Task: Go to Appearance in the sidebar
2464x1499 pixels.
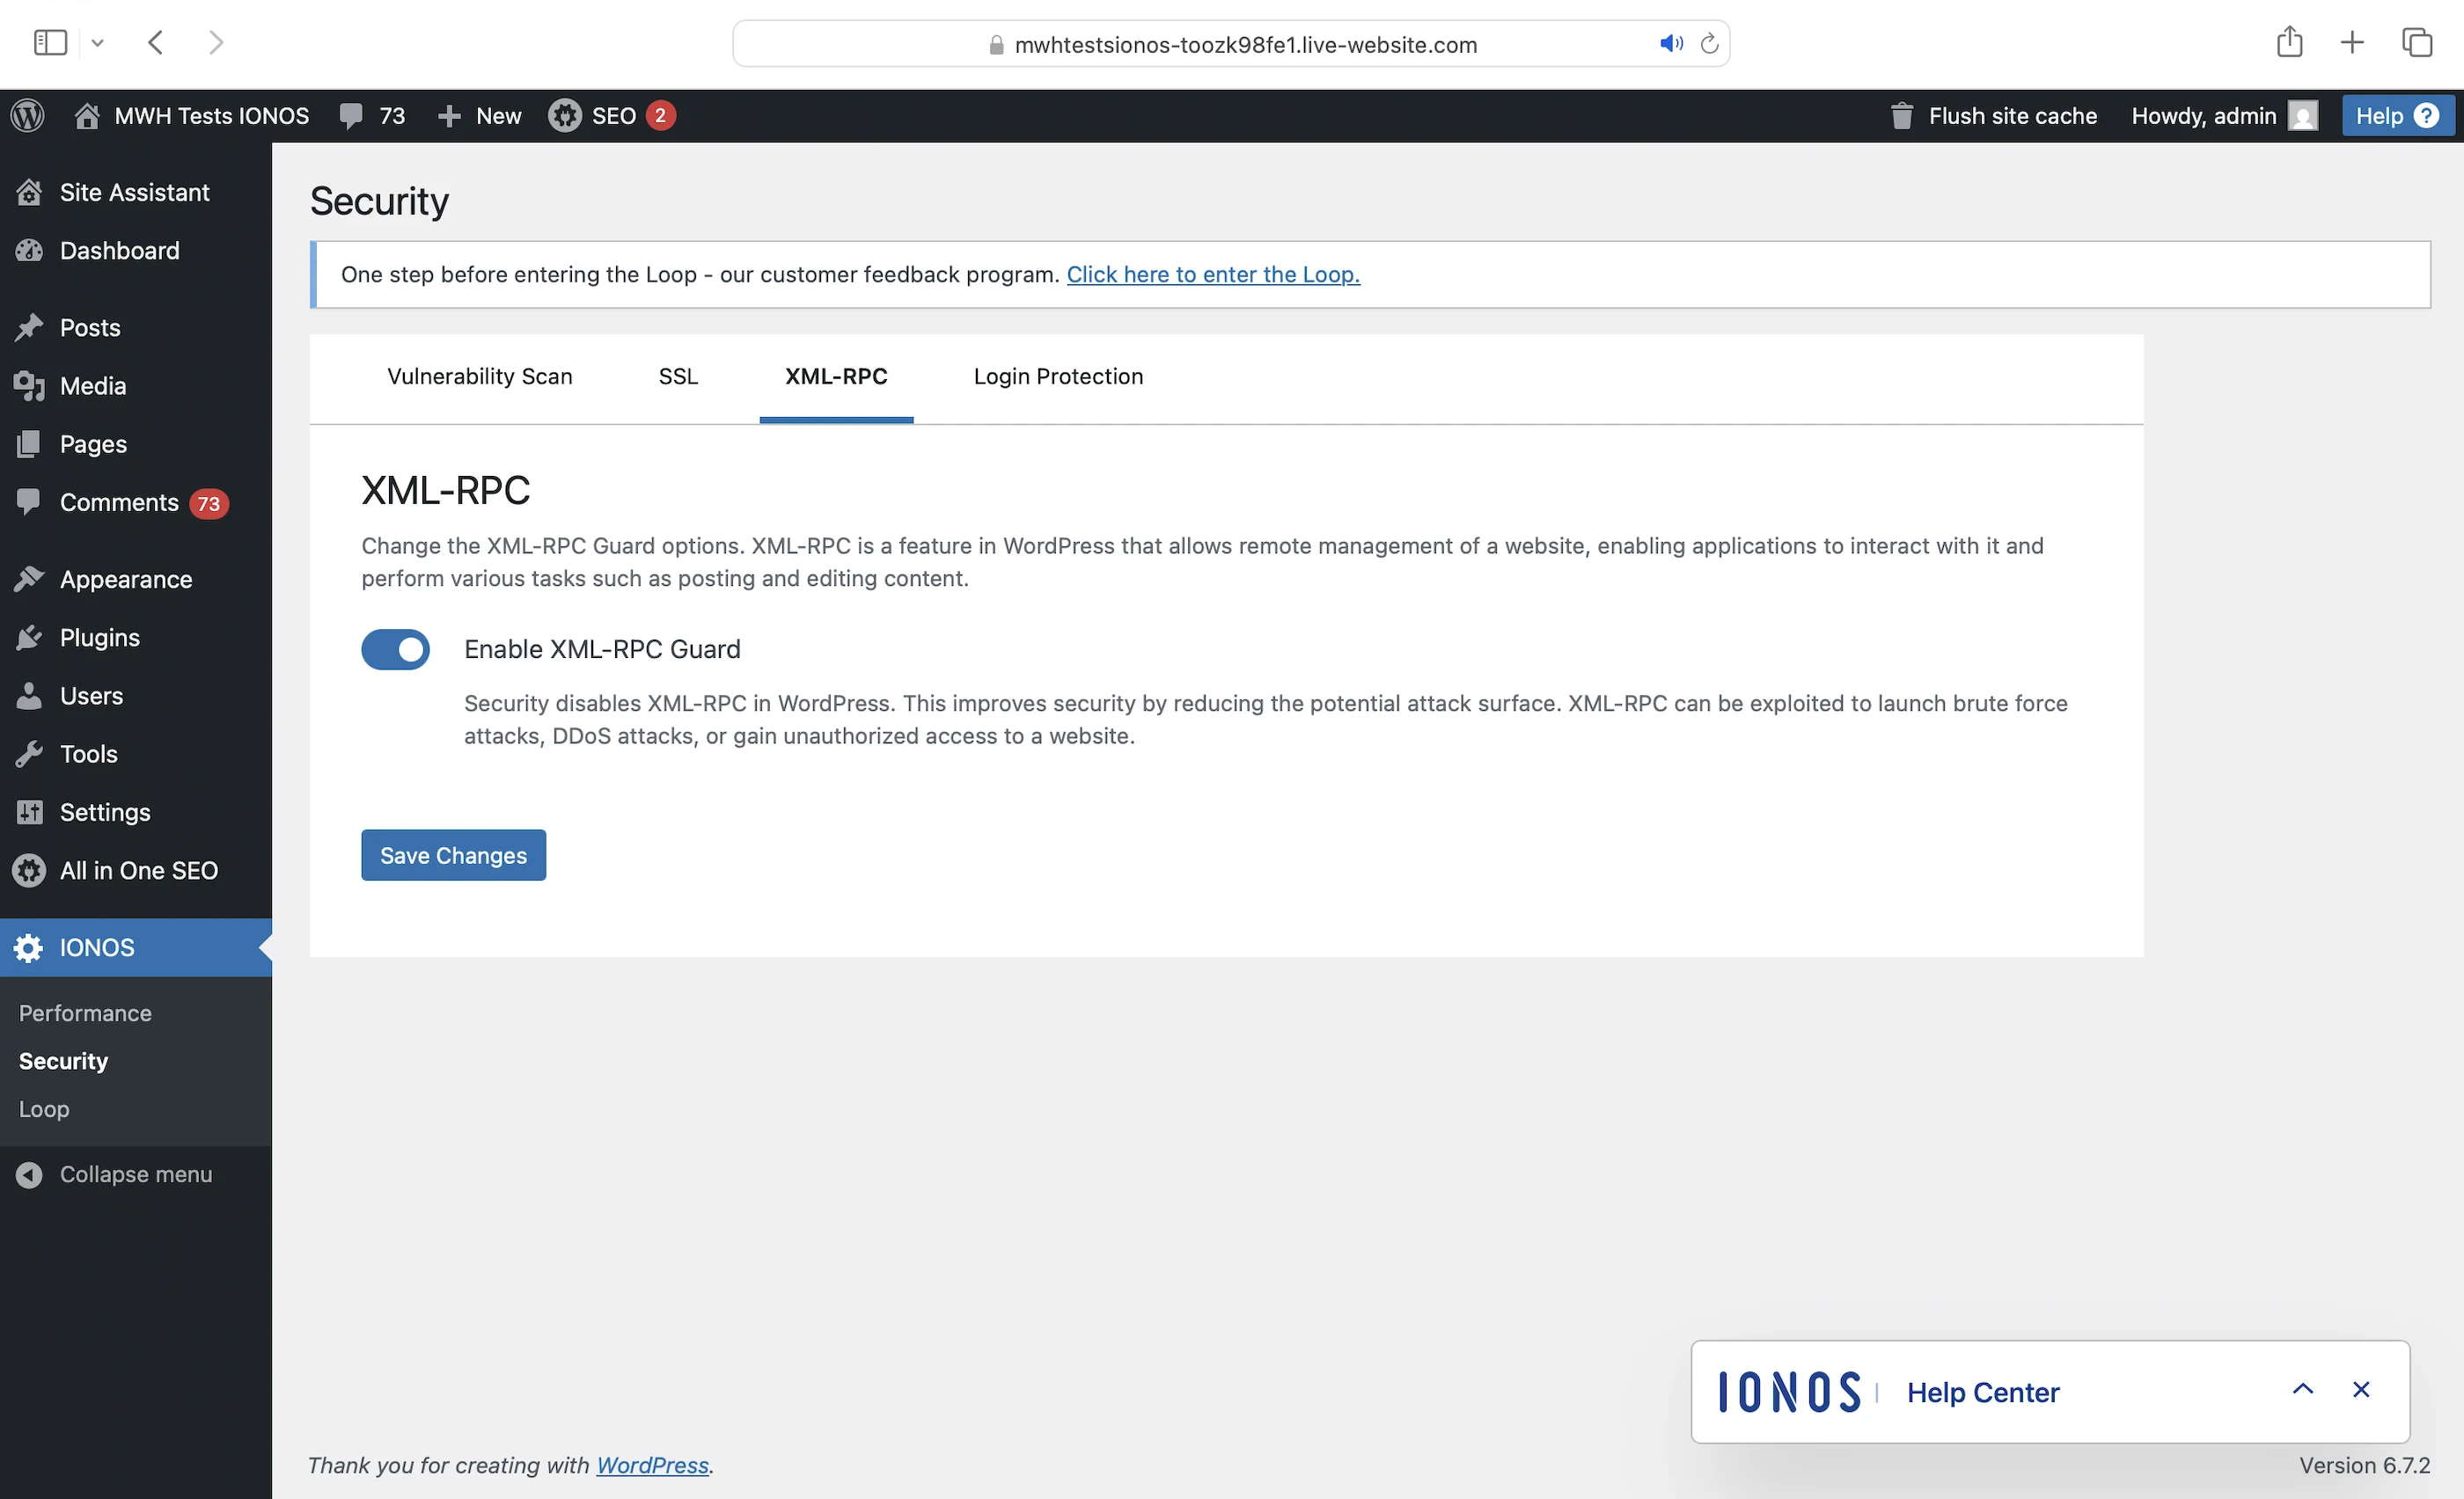Action: coord(125,580)
